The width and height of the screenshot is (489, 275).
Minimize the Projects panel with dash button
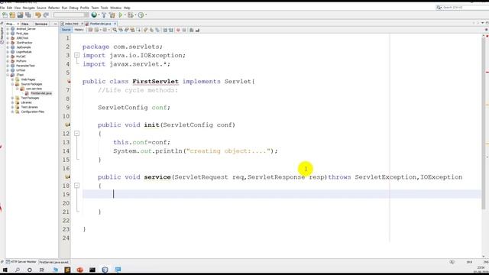click(55, 24)
